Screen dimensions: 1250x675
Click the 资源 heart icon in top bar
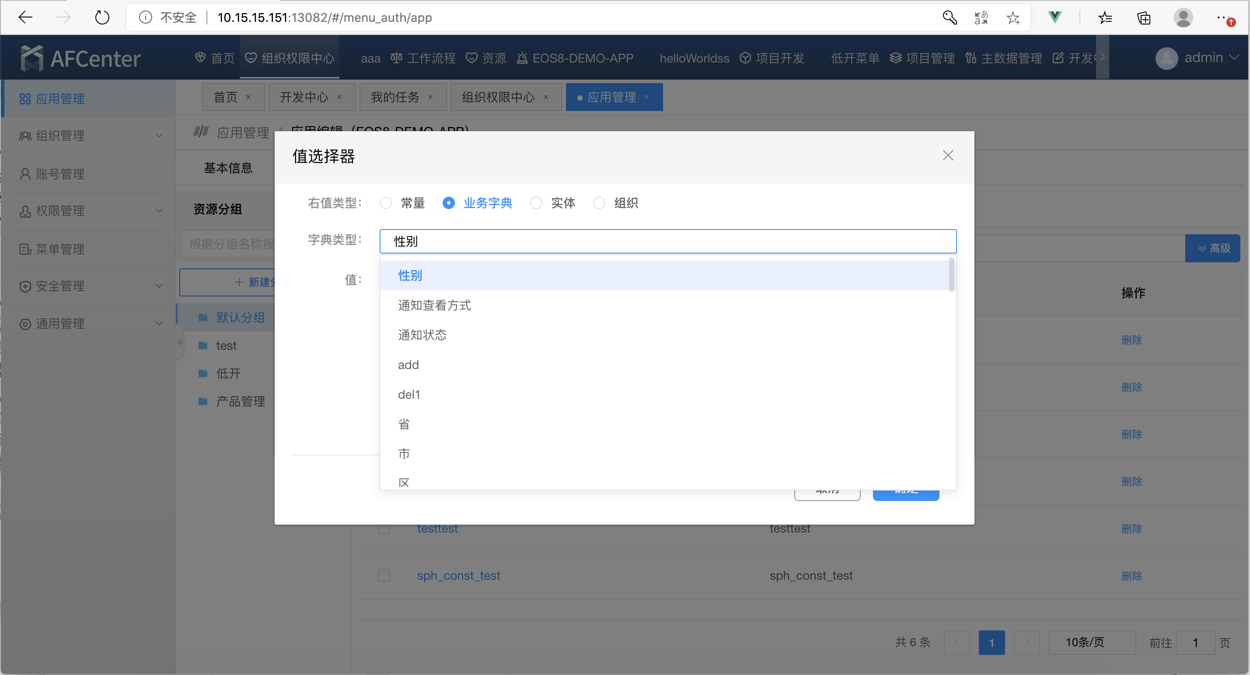click(471, 57)
